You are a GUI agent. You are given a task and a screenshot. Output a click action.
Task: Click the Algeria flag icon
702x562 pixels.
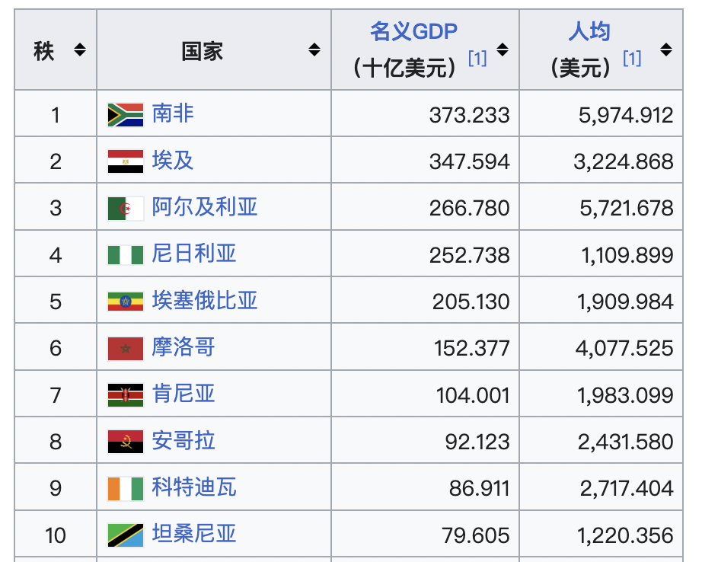[x=126, y=208]
